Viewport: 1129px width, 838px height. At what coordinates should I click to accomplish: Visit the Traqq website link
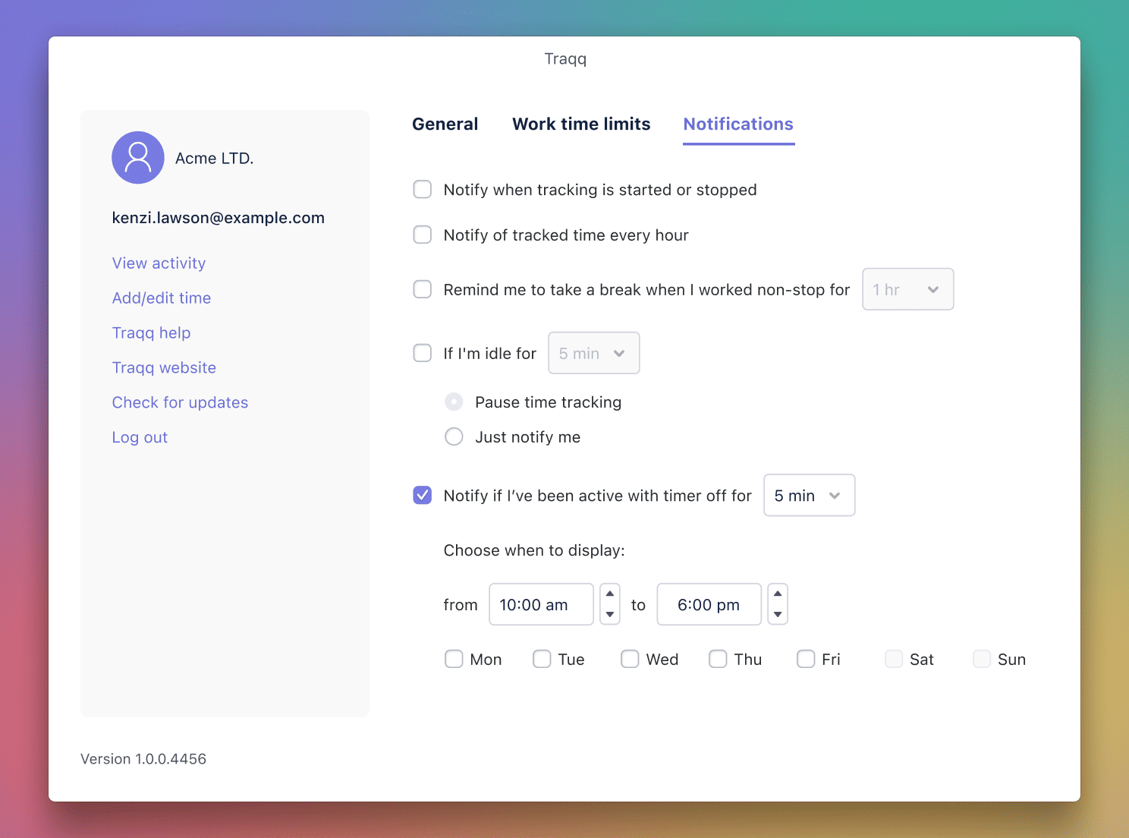point(164,368)
